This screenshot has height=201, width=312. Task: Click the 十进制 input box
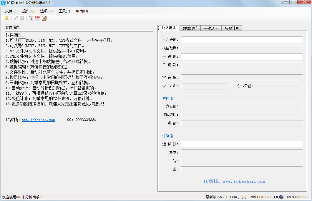pyautogui.click(x=241, y=56)
